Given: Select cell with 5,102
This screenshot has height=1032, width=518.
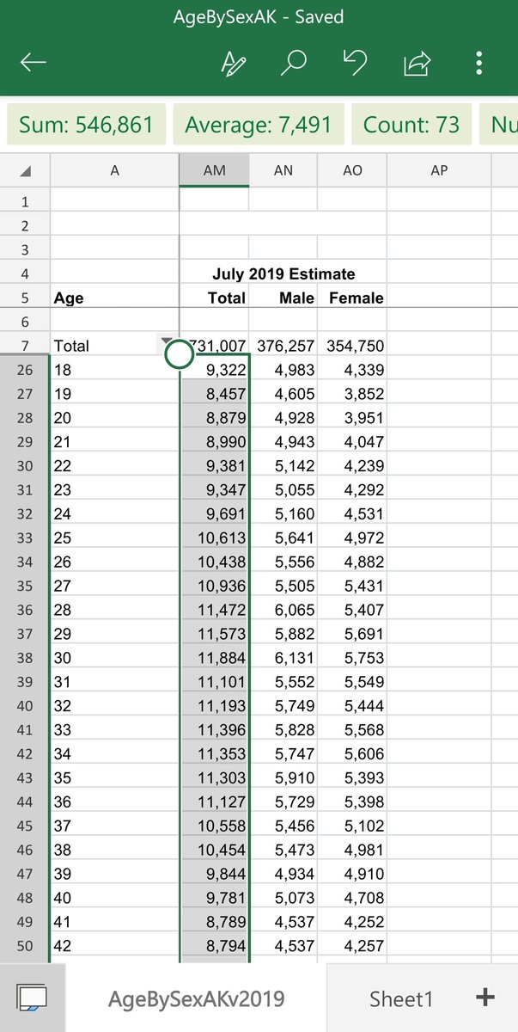Looking at the screenshot, I should pyautogui.click(x=352, y=826).
